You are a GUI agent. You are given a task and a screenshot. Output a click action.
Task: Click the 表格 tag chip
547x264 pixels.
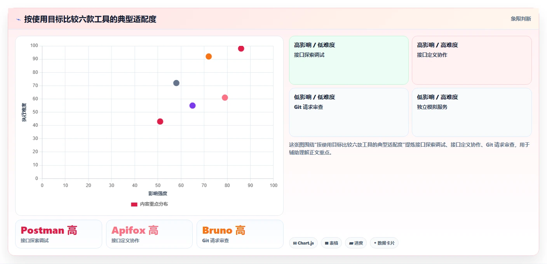(331, 243)
